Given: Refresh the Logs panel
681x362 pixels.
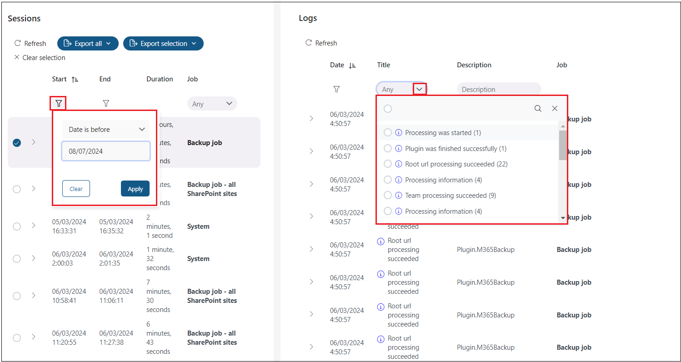Looking at the screenshot, I should click(x=321, y=43).
